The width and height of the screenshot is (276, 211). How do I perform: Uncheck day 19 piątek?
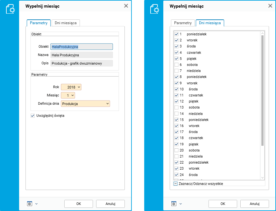(x=176, y=144)
